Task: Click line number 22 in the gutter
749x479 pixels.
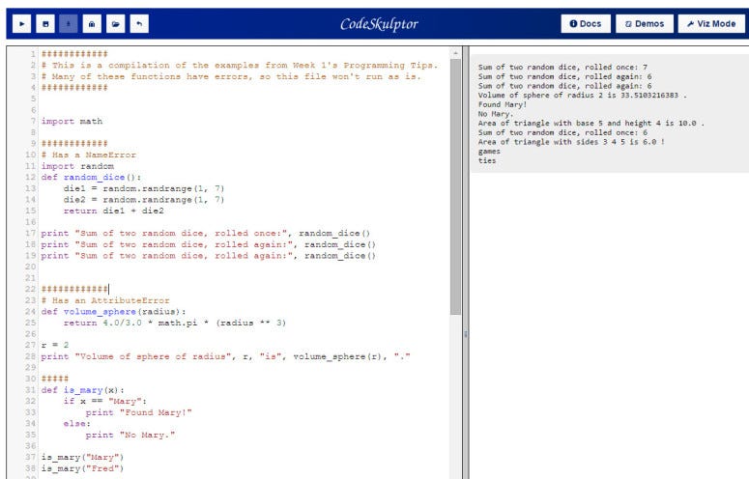Action: [x=31, y=289]
